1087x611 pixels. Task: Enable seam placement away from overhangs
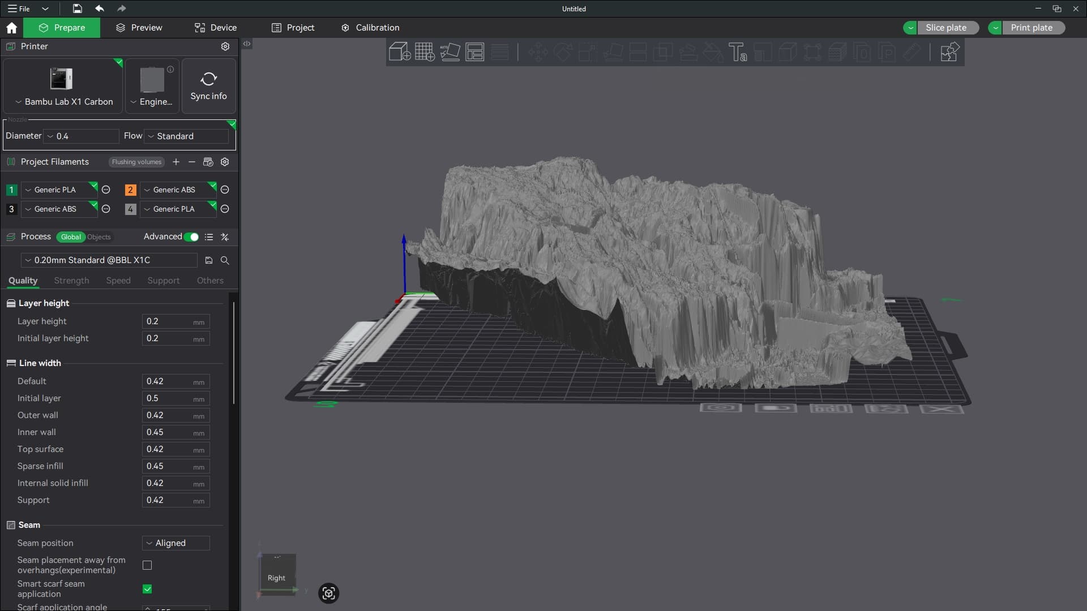[x=147, y=565]
